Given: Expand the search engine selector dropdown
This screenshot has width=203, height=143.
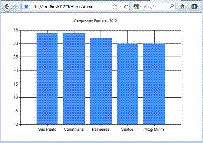Looking at the screenshot, I should click(141, 6).
